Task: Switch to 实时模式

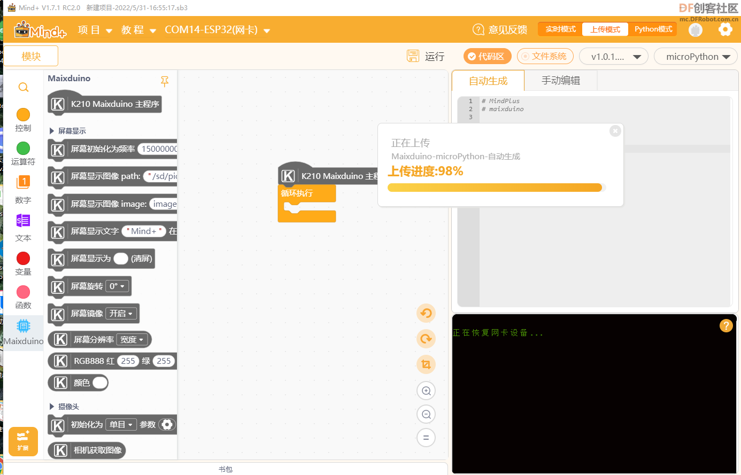Action: pos(560,29)
